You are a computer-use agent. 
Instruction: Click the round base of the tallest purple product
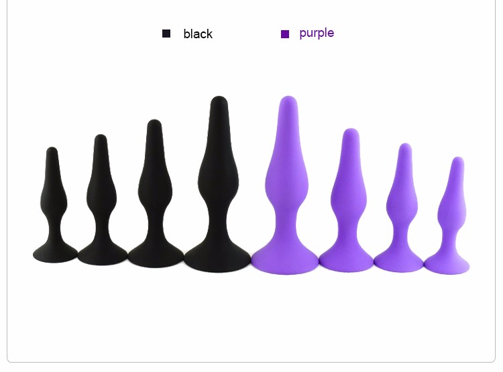coord(285,260)
